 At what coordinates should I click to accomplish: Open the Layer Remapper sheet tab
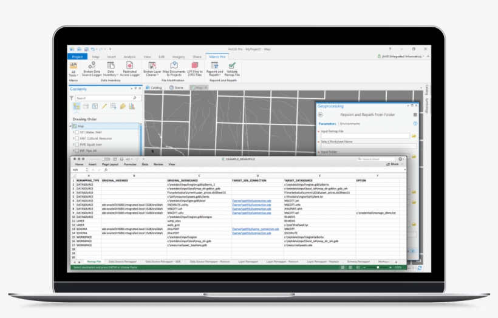248,262
